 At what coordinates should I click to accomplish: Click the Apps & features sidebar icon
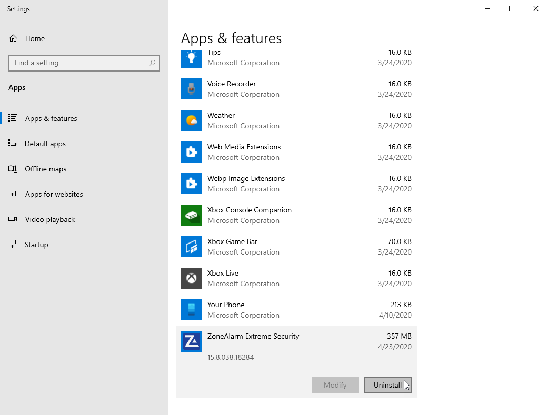coord(13,118)
